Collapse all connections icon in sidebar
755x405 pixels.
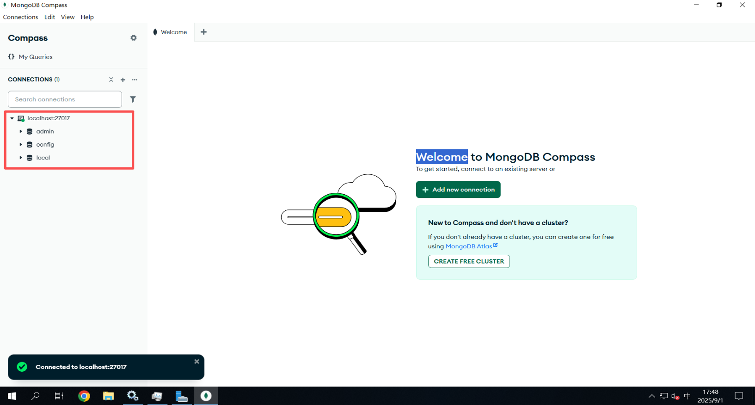point(111,80)
